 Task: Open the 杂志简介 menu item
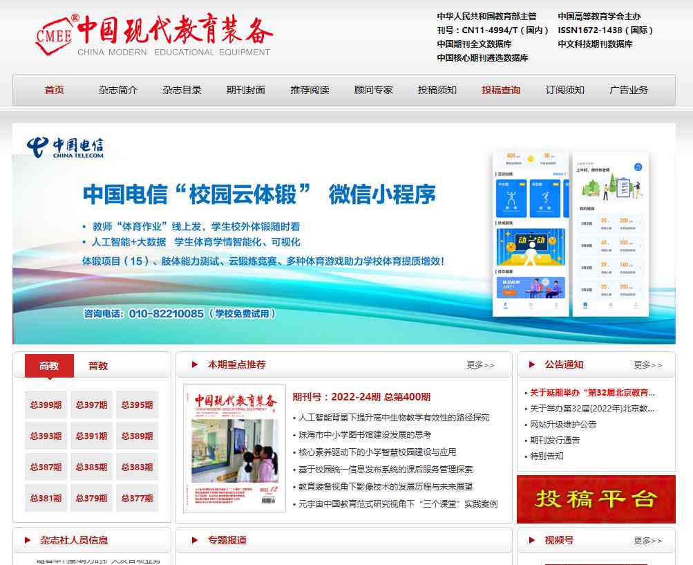point(118,90)
